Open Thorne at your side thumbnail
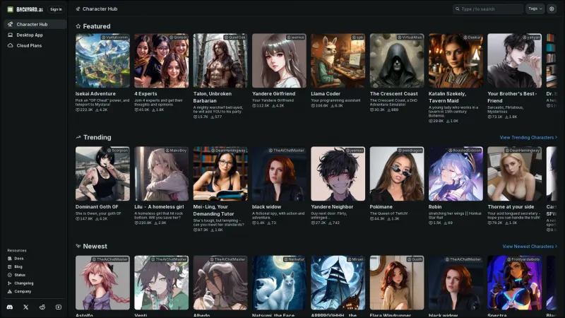Viewport: 565px width, 318px height. pos(515,173)
